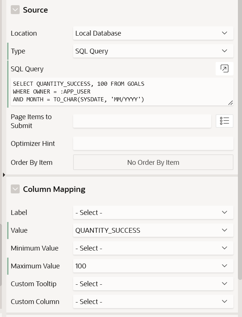Click the vertical scrollbar on the right
Image resolution: width=242 pixels, height=317 pixels.
click(240, 148)
